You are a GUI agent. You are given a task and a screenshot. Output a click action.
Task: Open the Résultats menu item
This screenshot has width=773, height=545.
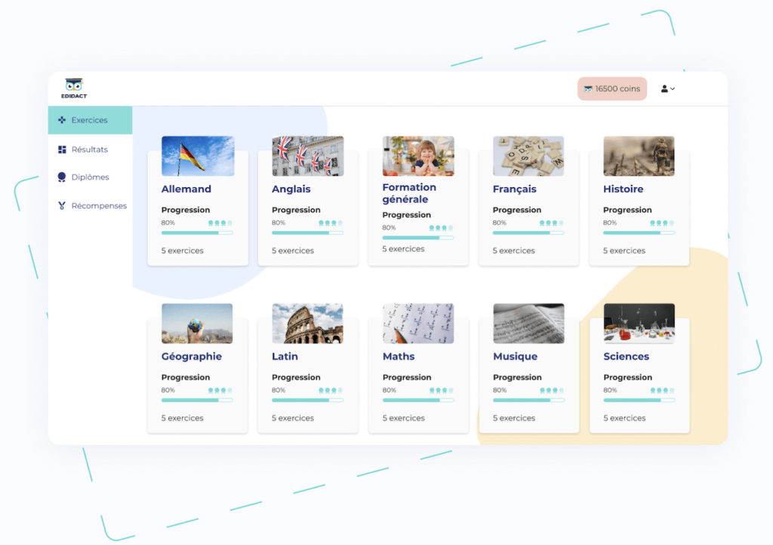coord(89,149)
